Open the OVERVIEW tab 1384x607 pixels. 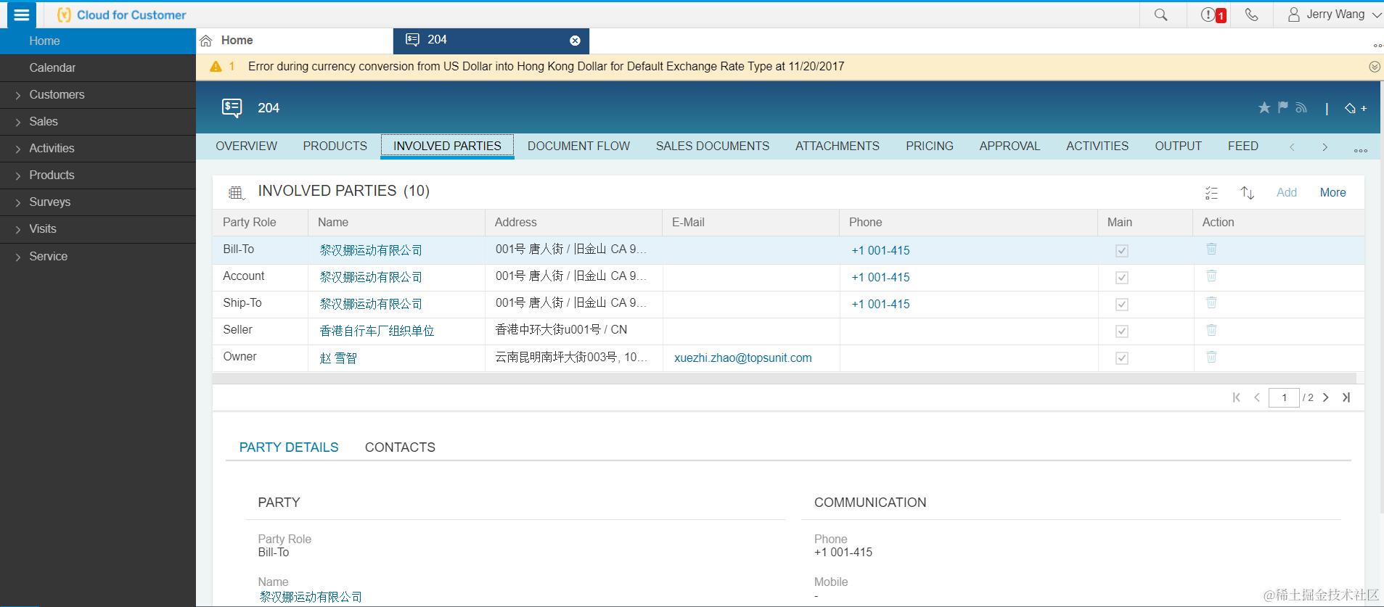click(246, 146)
